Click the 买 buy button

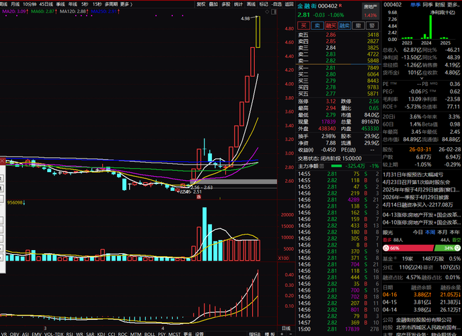click(303, 26)
